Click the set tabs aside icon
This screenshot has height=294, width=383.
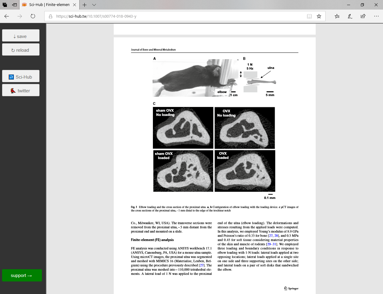[x=14, y=5]
